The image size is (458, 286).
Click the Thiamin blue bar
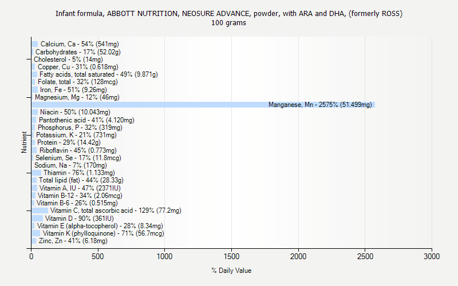coord(37,173)
